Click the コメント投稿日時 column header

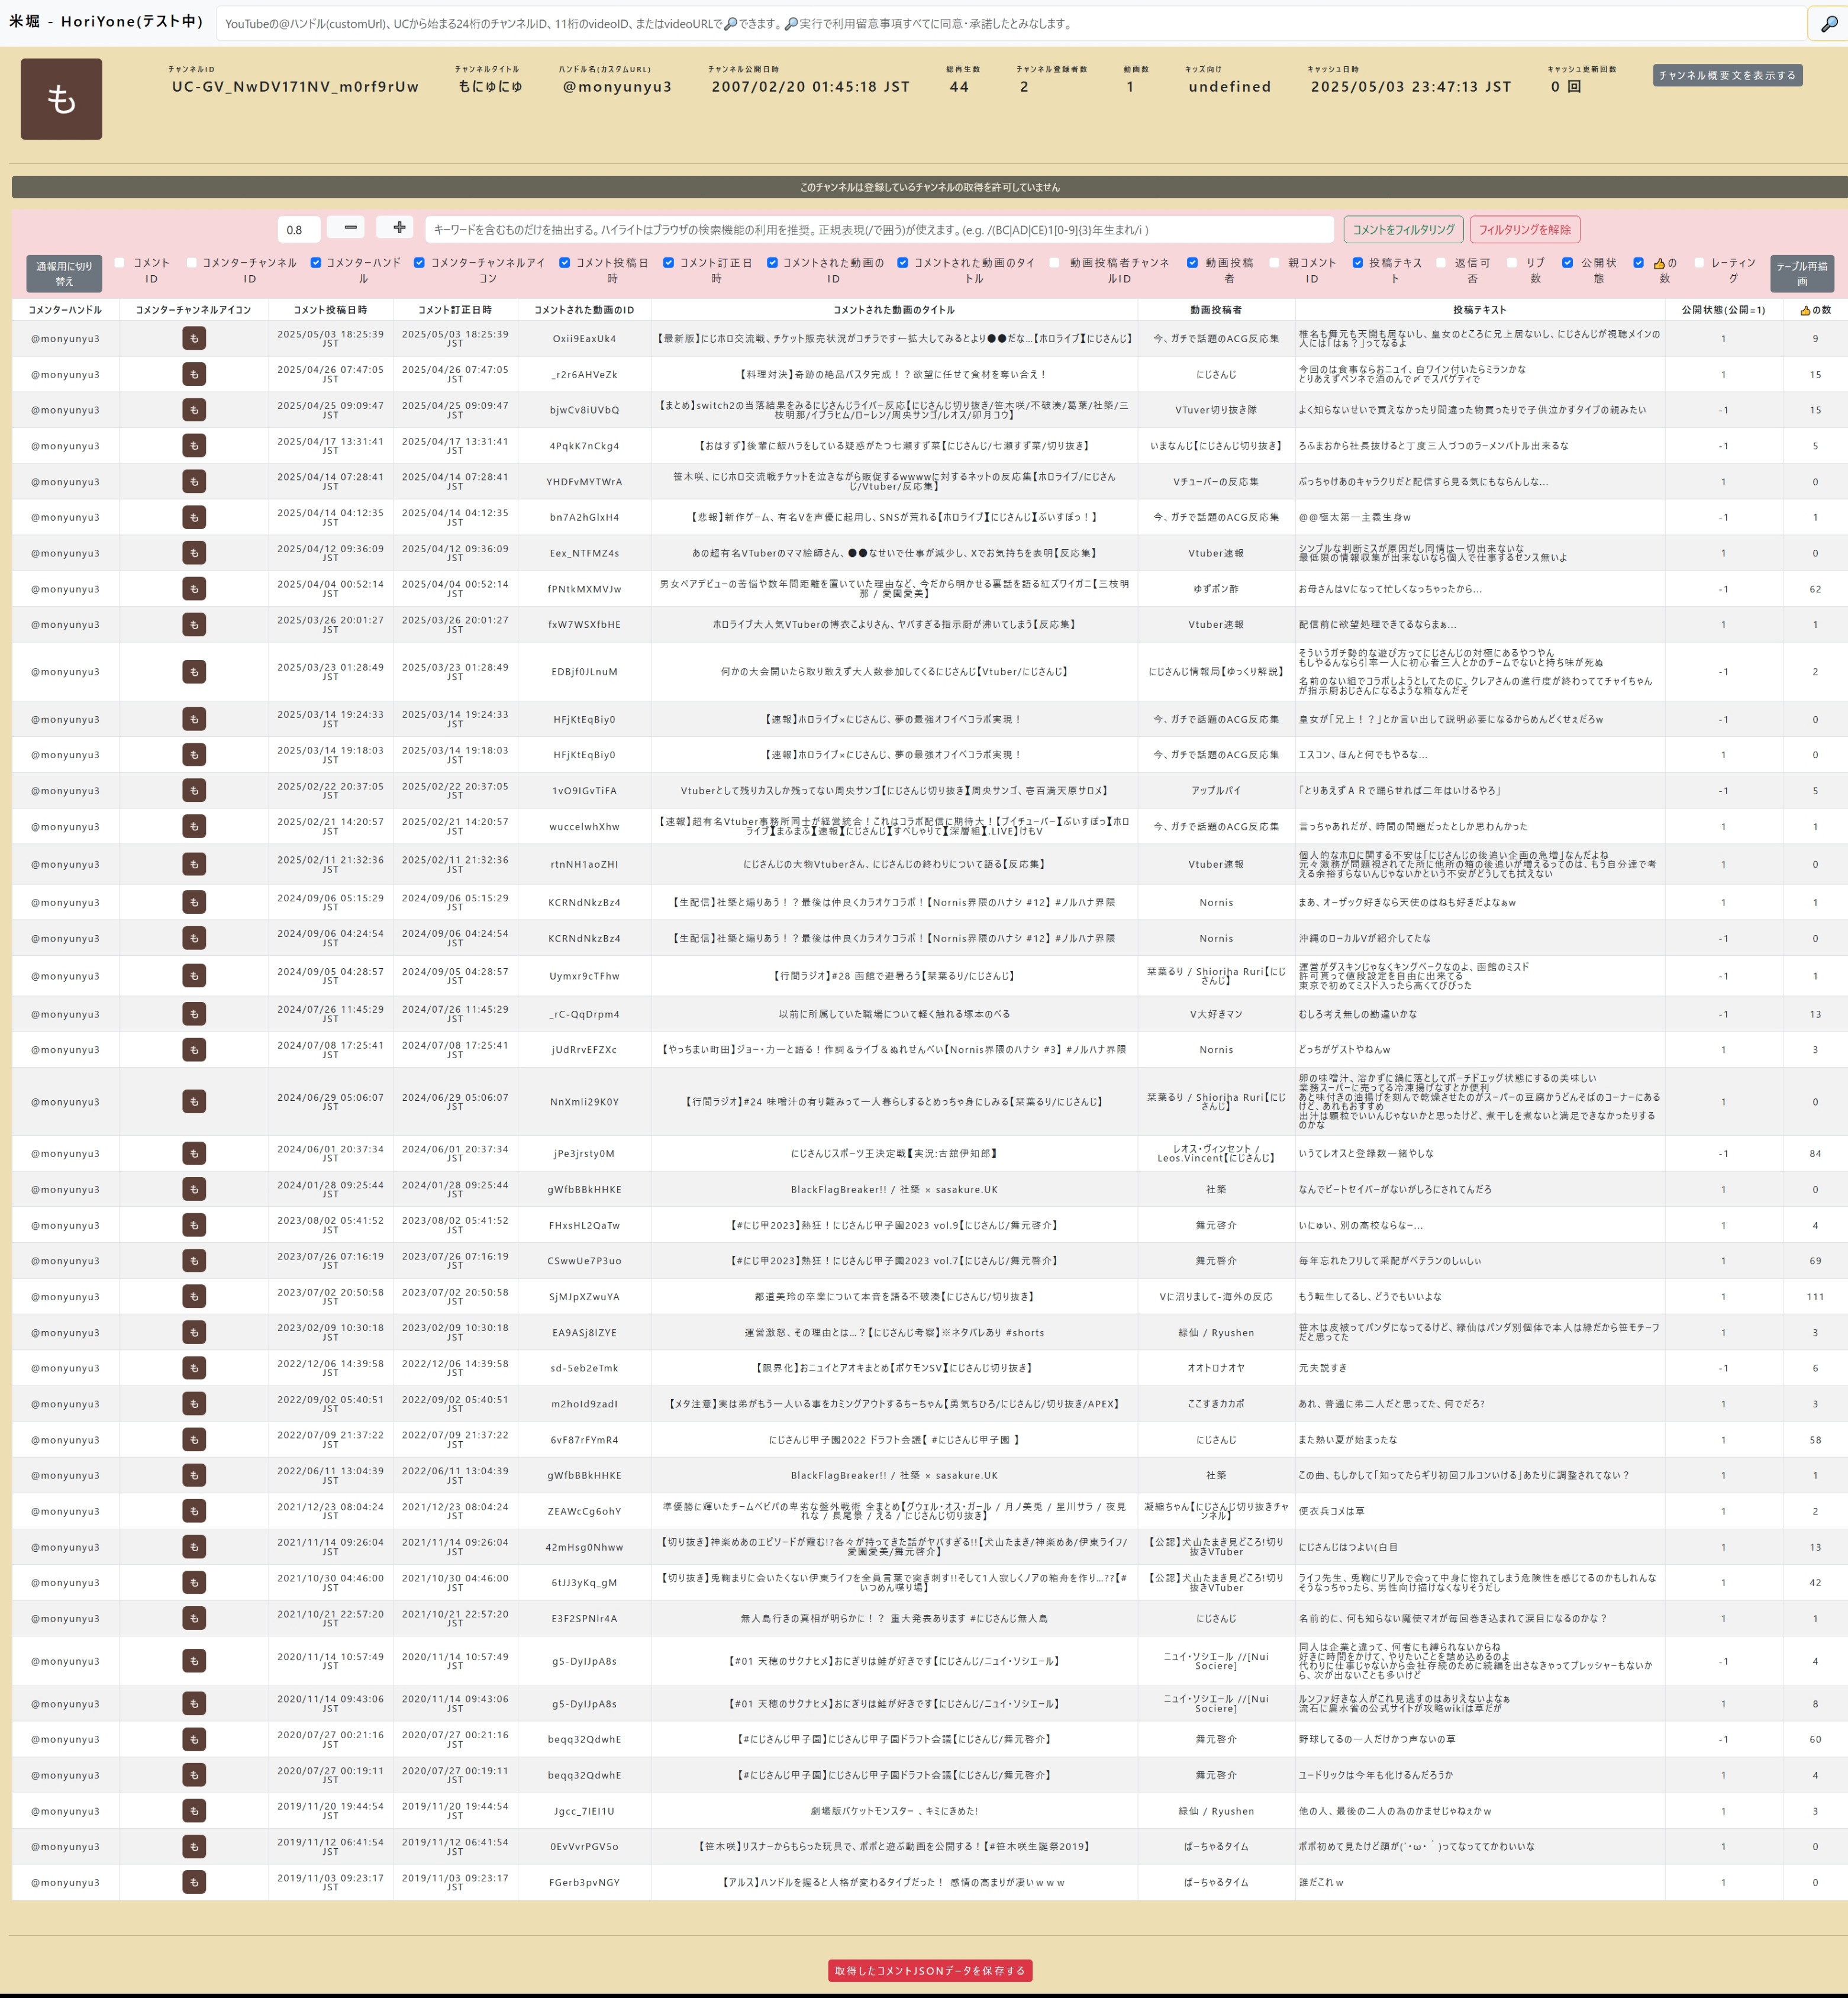(330, 310)
